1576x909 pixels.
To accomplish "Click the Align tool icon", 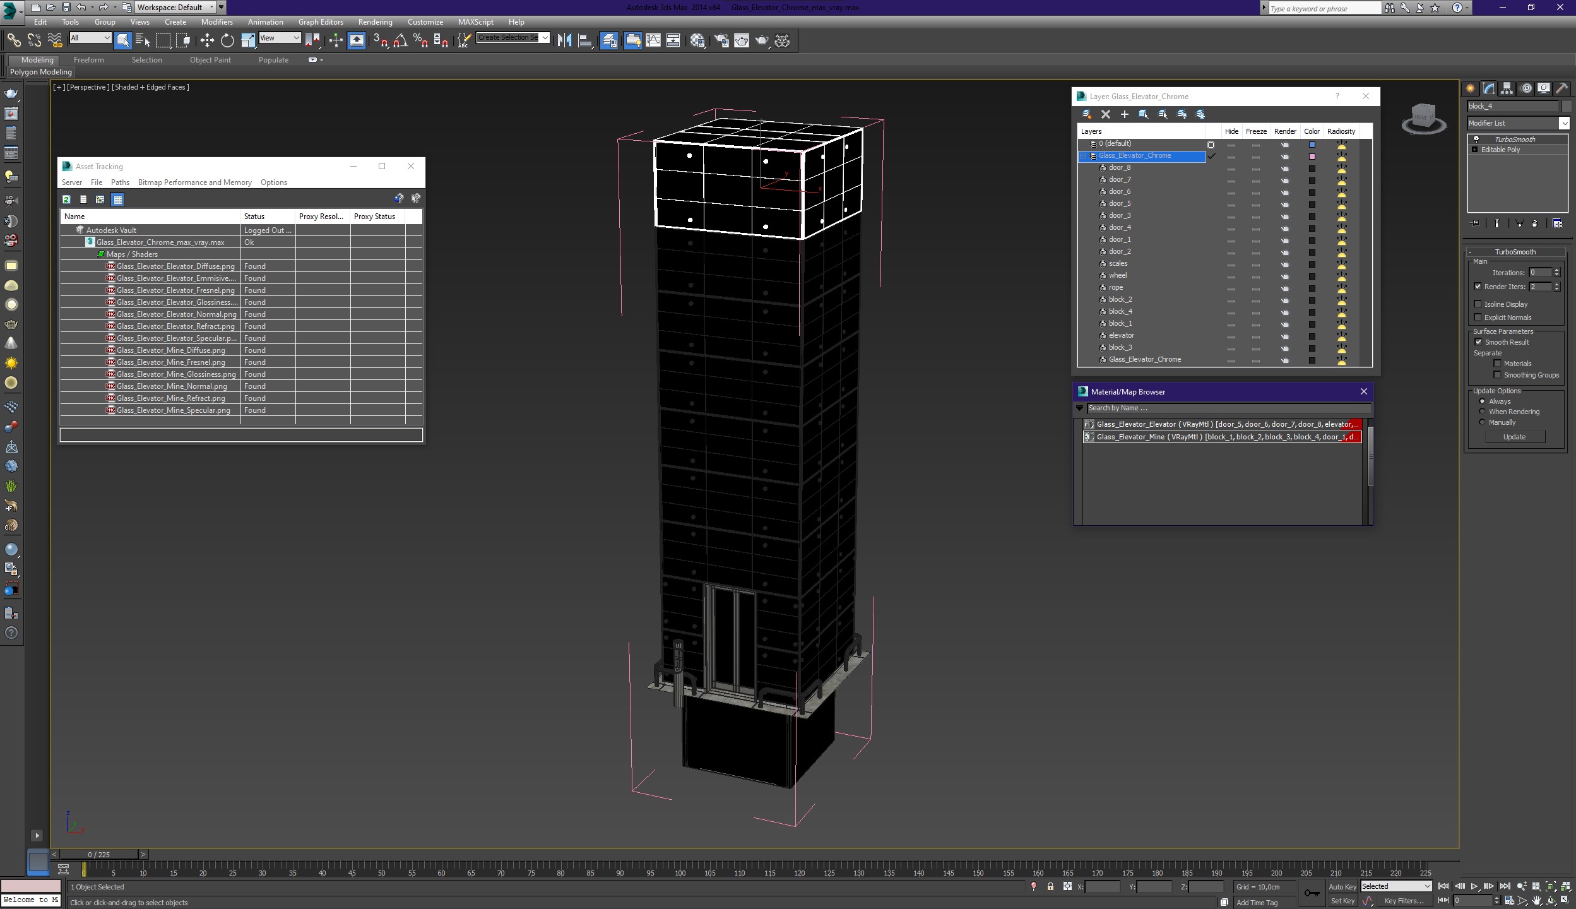I will click(x=585, y=40).
